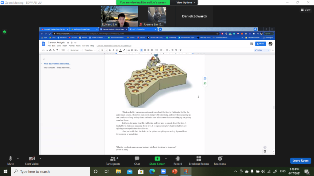Select Joanne Liu's video thumbnail
The image size is (314, 176).
click(157, 16)
